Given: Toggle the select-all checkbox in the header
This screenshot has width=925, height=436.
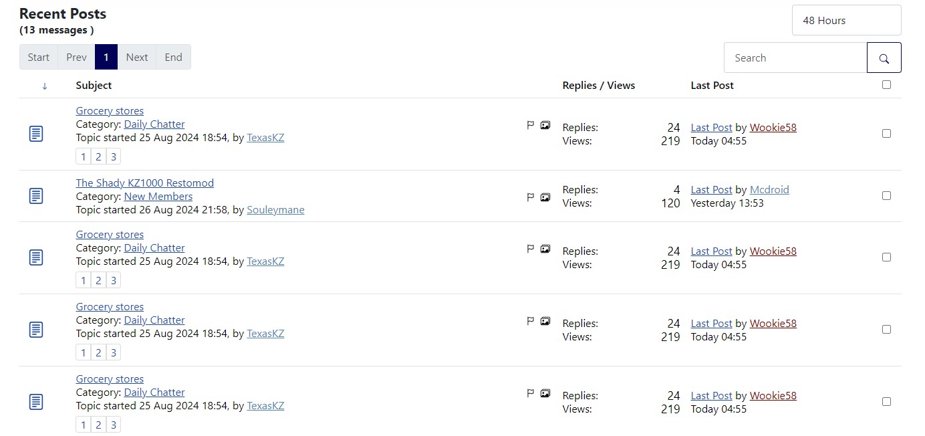Looking at the screenshot, I should (x=886, y=85).
